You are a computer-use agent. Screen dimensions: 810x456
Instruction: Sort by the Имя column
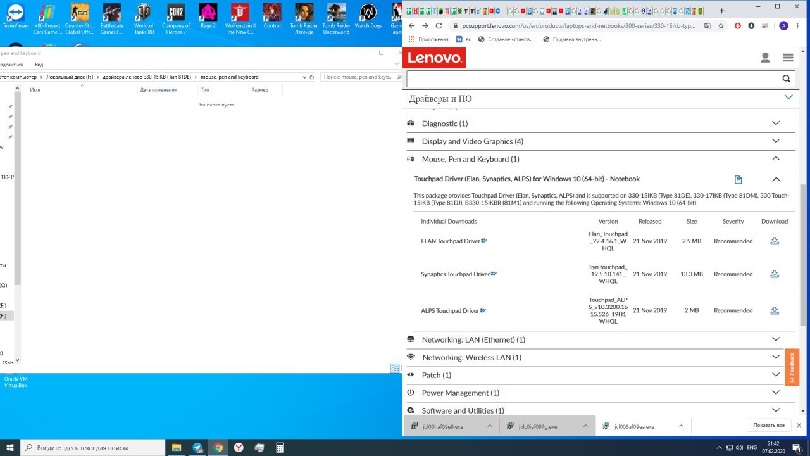[35, 90]
